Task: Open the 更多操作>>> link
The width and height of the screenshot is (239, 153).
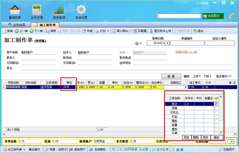Action: tap(224, 76)
